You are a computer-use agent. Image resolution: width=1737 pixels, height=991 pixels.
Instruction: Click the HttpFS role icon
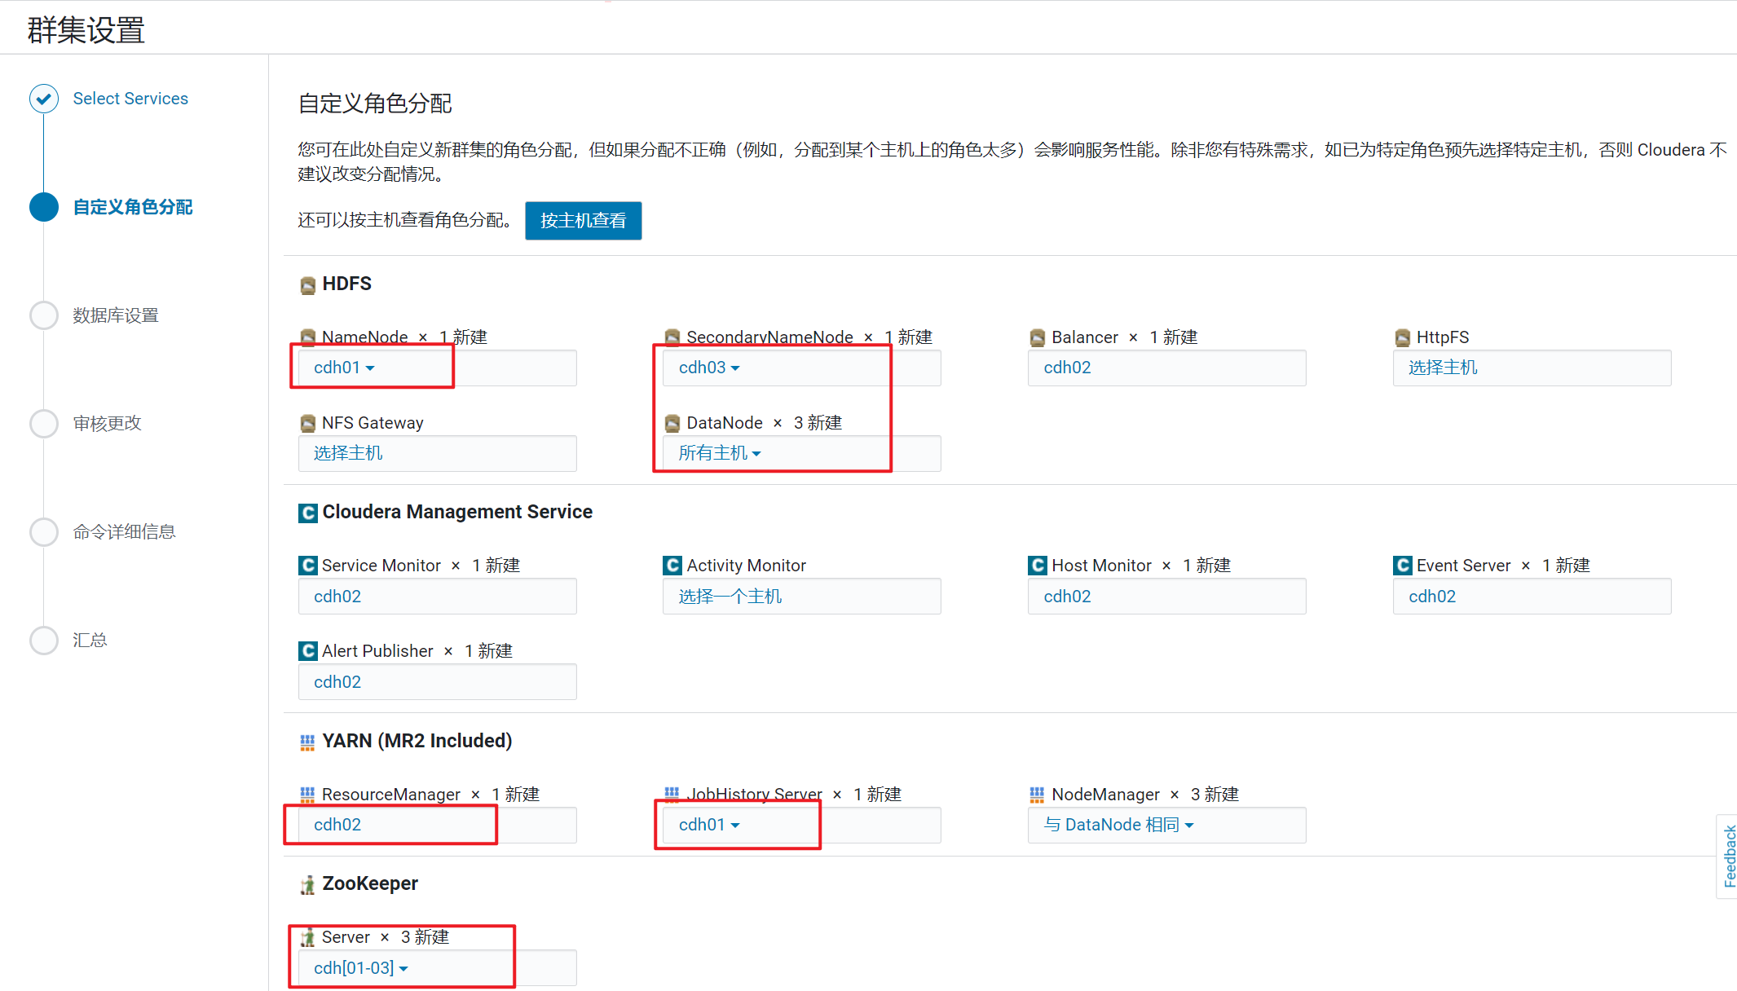click(x=1402, y=337)
